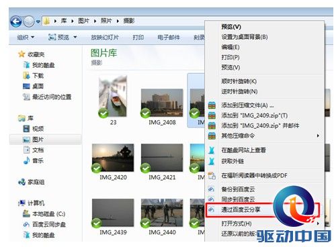The height and width of the screenshot is (247, 336).
Task: Open the recent locations dropdown arrow
Action: [38, 21]
